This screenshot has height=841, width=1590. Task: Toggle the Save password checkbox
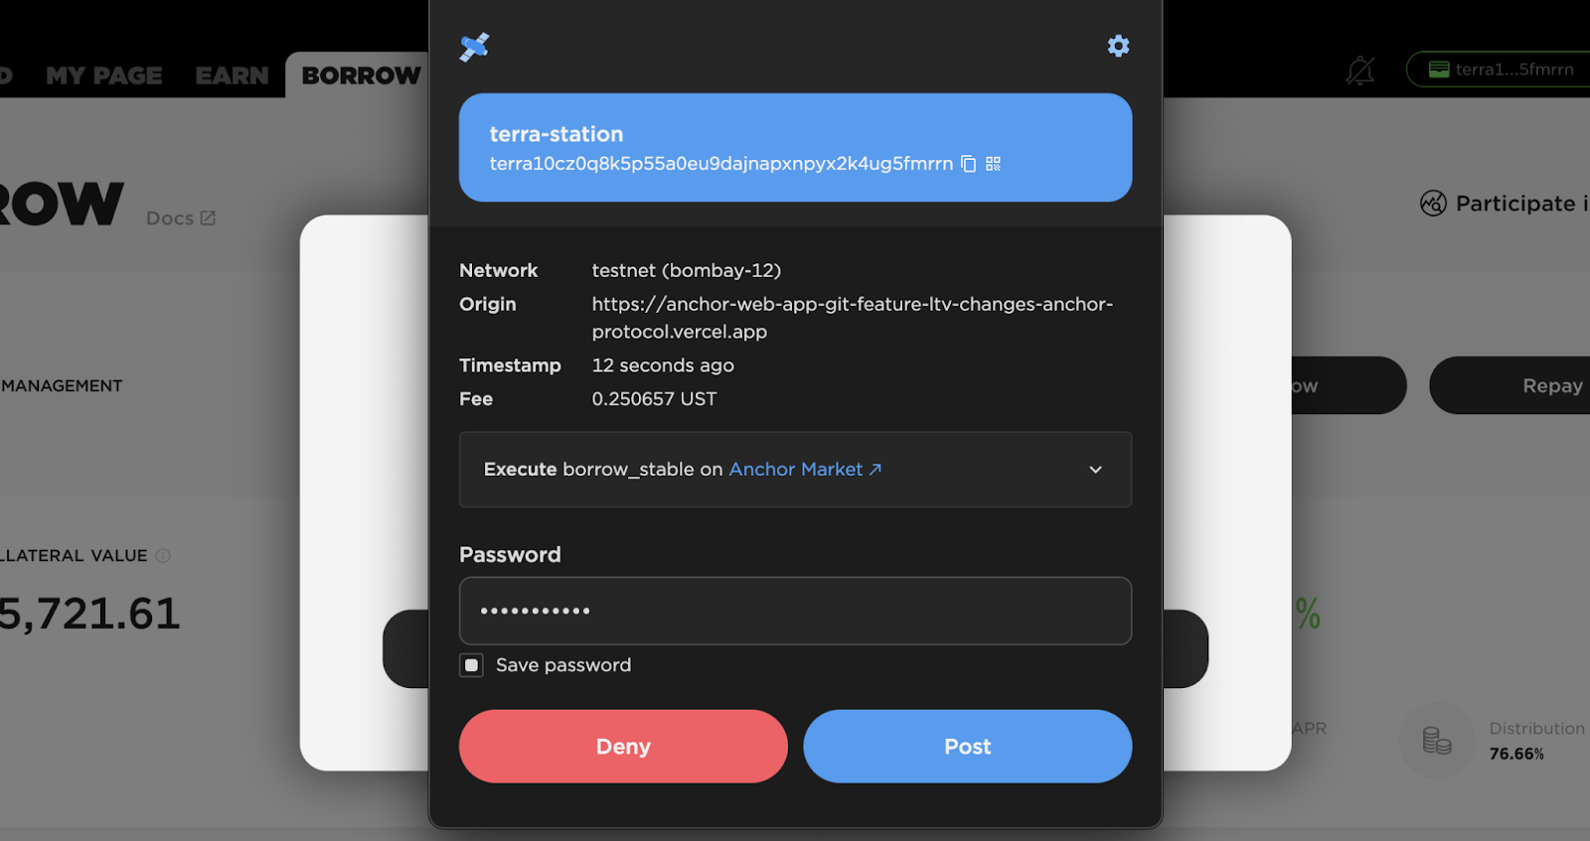click(471, 665)
